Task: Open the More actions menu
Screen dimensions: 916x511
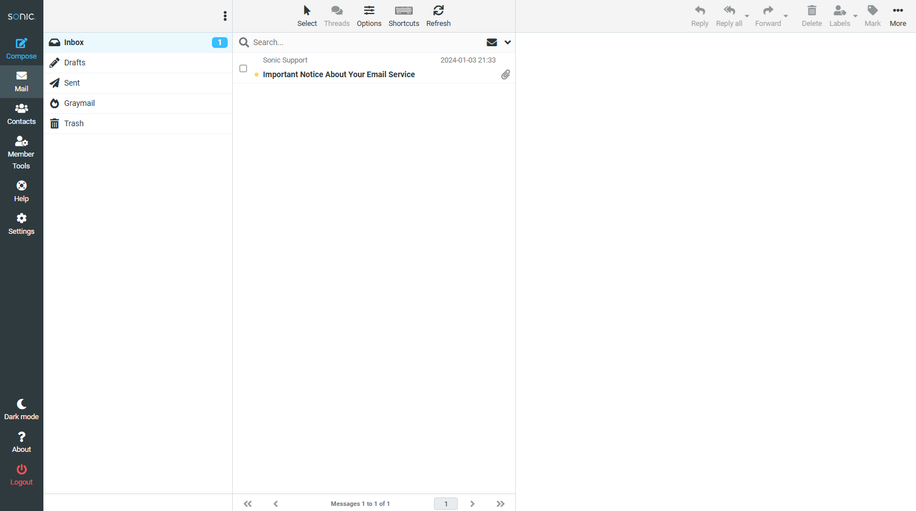Action: [x=898, y=16]
